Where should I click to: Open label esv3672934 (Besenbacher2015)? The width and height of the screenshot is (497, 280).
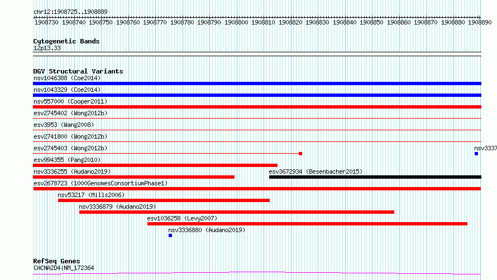(x=316, y=171)
